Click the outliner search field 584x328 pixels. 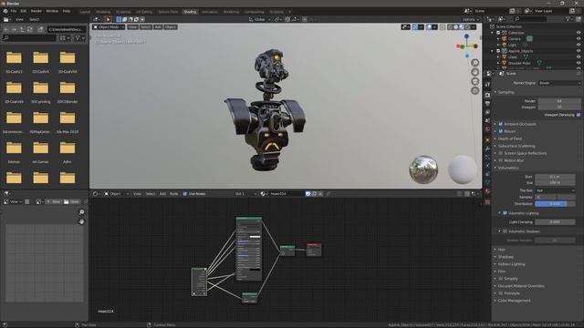(530, 19)
